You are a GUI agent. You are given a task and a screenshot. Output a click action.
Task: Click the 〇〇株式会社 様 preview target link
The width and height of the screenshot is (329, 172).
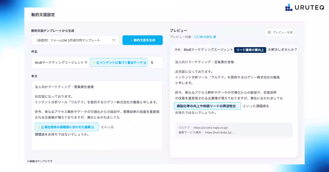205,37
